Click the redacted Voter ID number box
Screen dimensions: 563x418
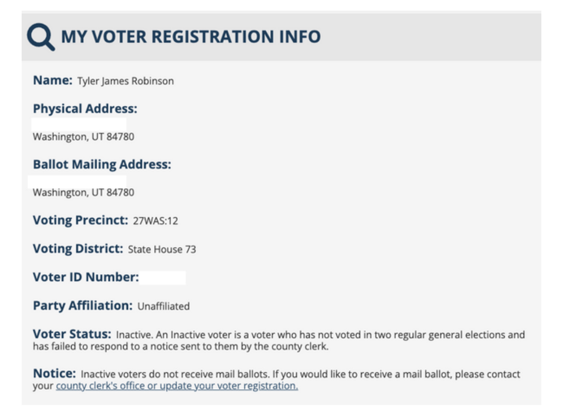pos(163,278)
